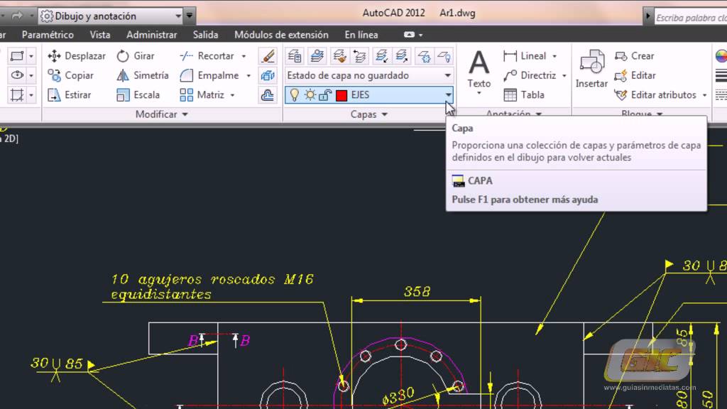Open the Recortar dropdown arrow

tap(244, 56)
